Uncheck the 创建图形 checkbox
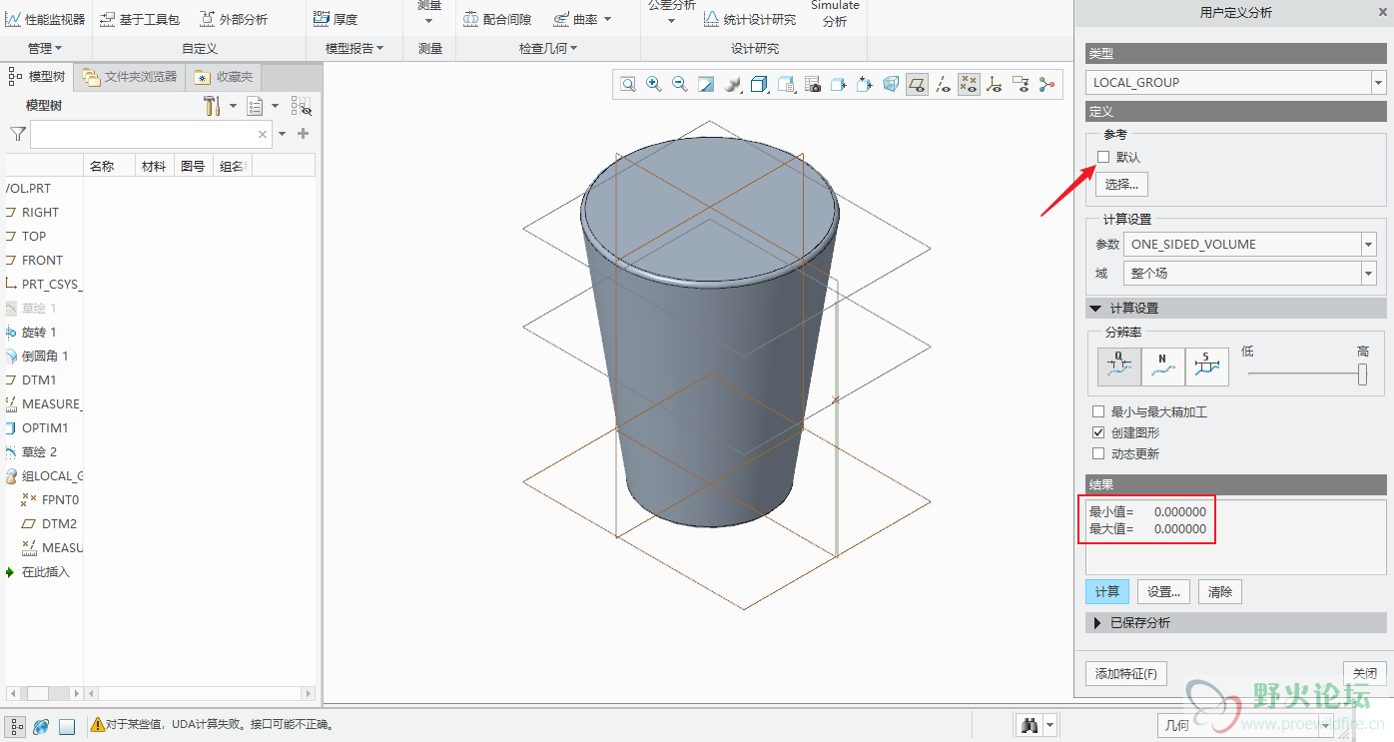 click(x=1099, y=432)
